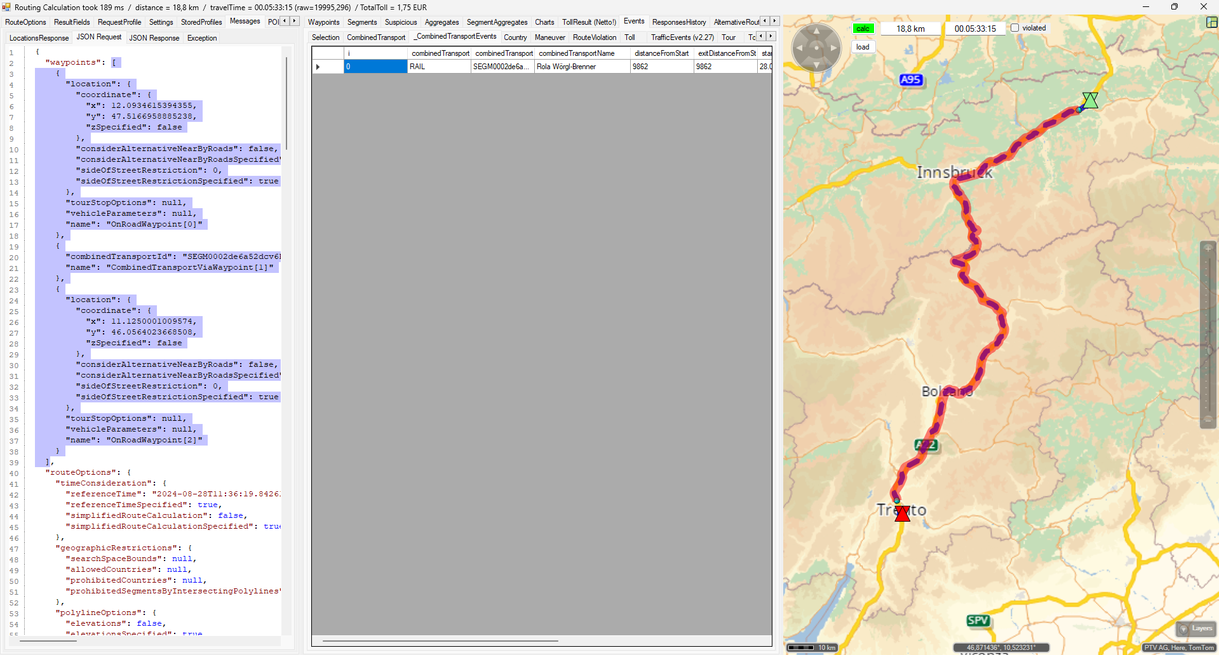Click the map zoom slider handle

click(1208, 349)
